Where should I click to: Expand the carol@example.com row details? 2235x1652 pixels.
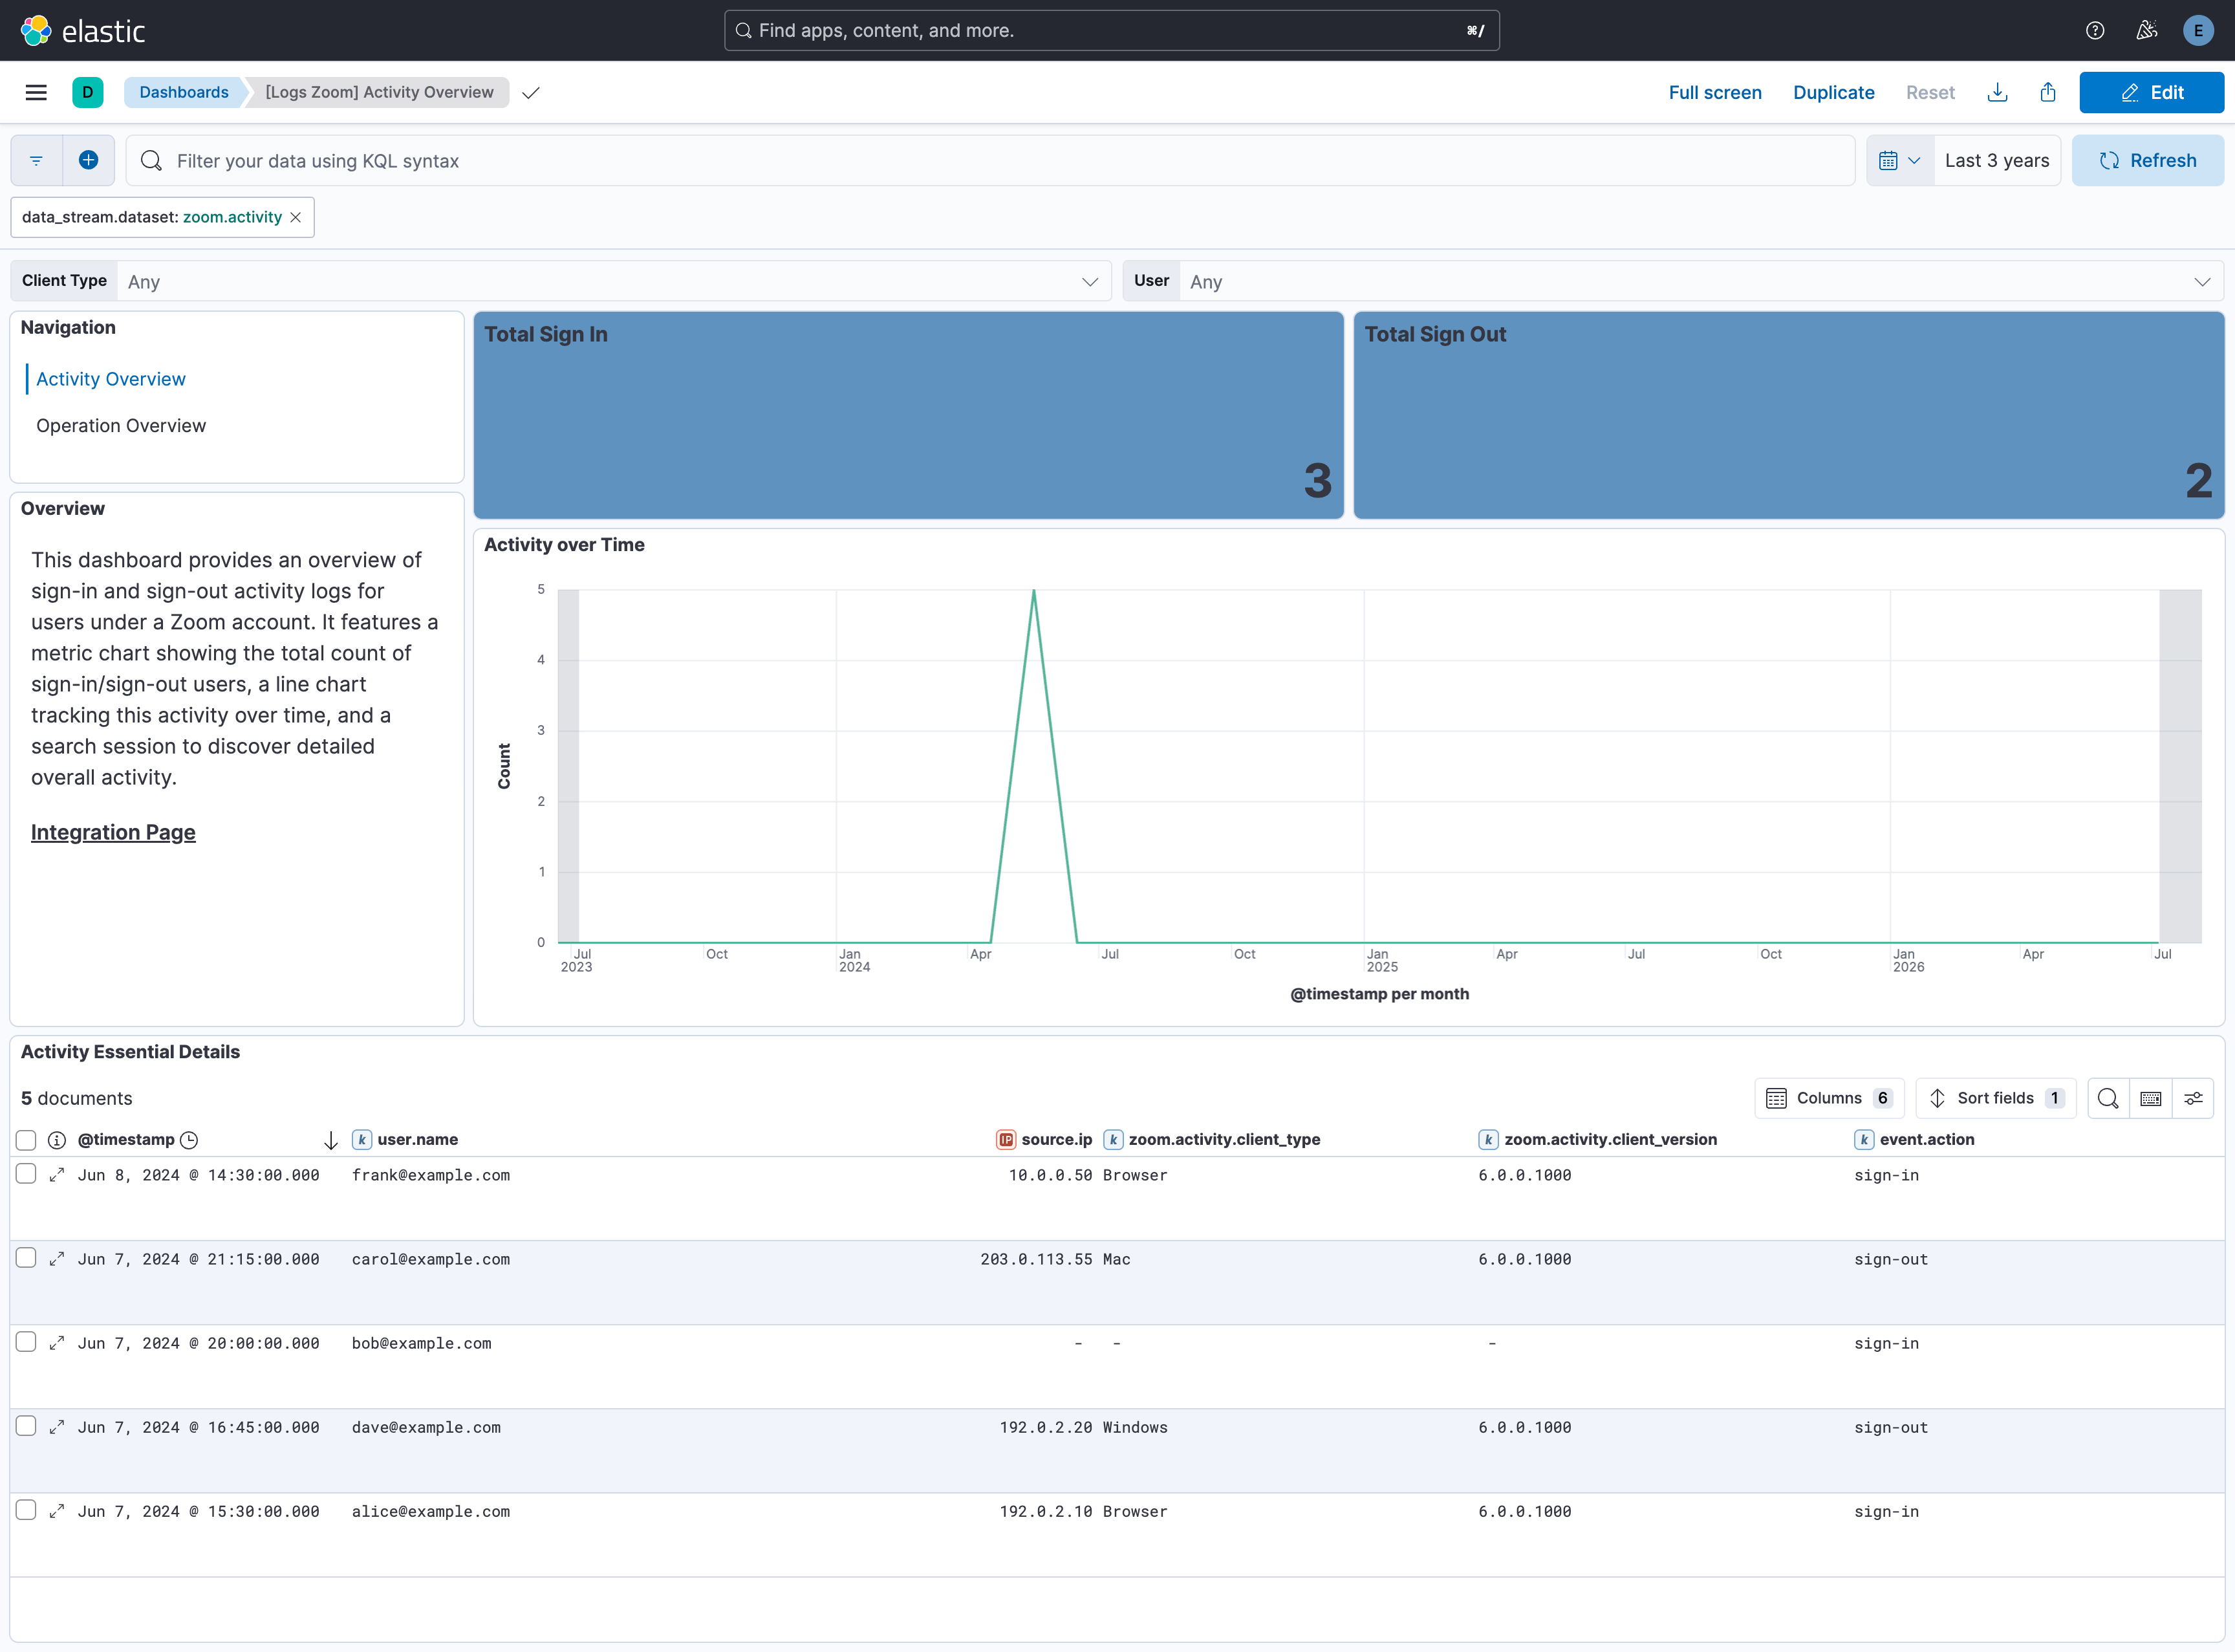(57, 1259)
